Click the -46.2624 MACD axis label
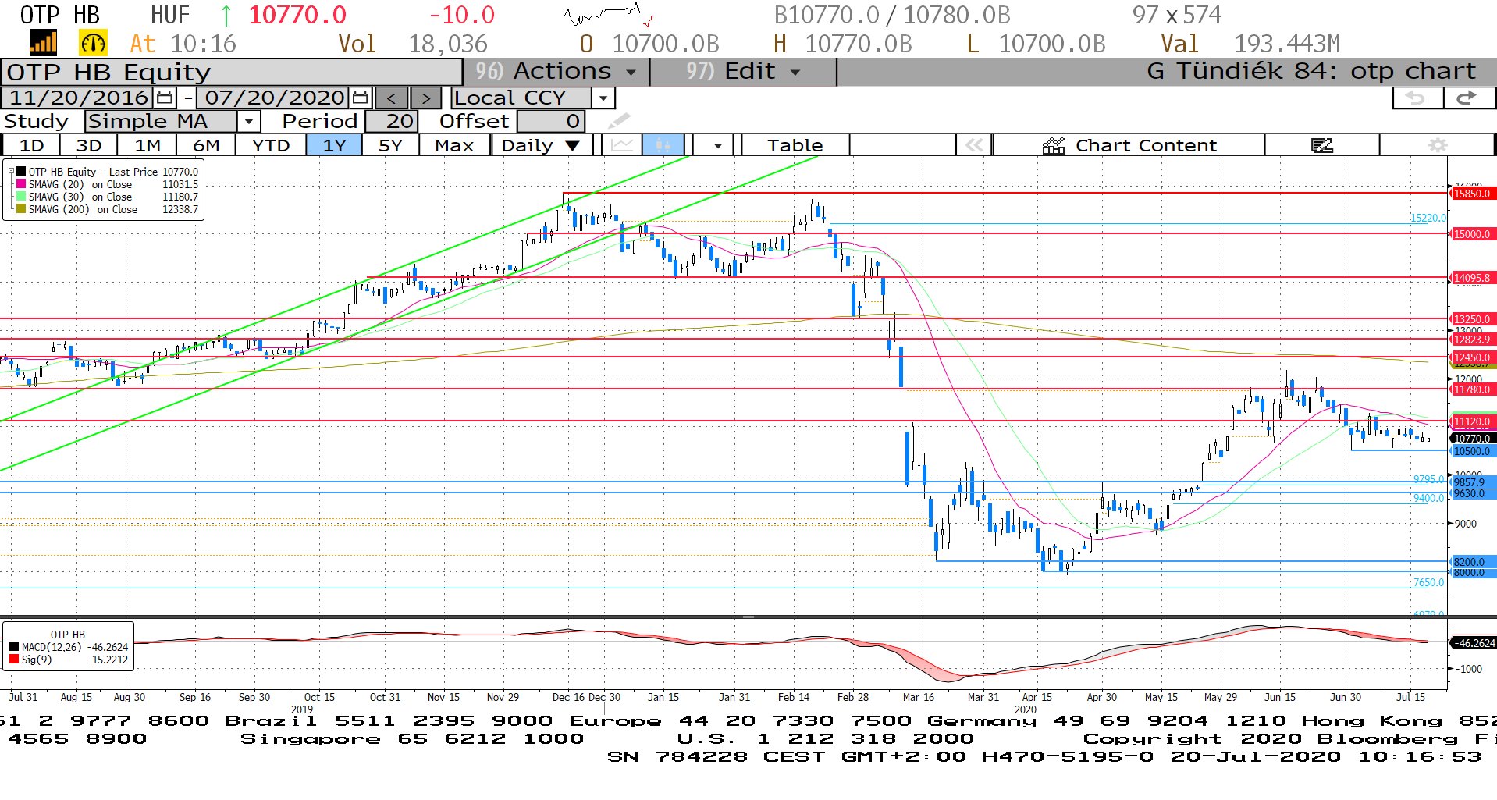 [x=1474, y=643]
